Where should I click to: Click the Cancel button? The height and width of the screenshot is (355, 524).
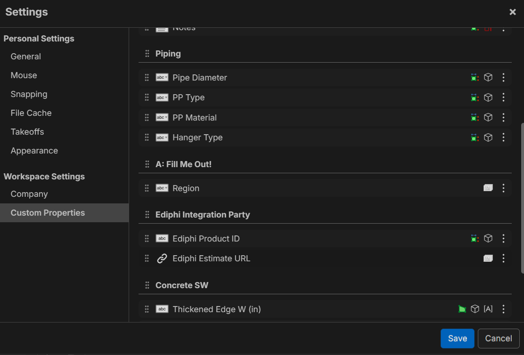point(499,338)
